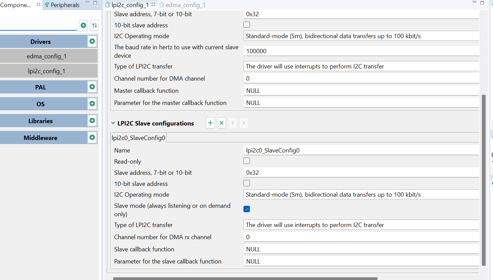Viewport: 493px width, 280px height.
Task: Click the Slave callback function field
Action: coord(361,249)
